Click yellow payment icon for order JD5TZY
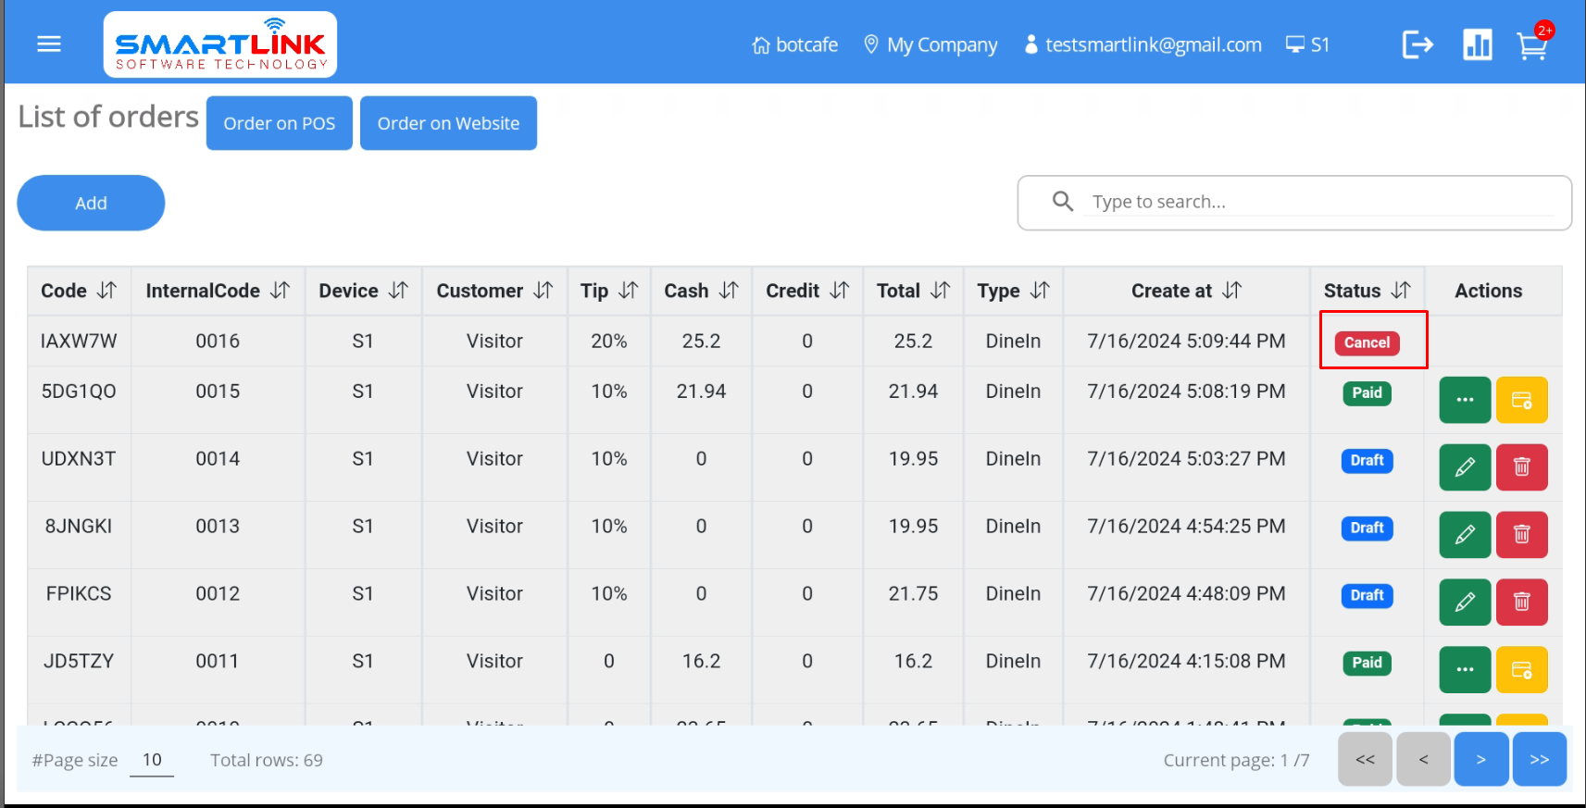 pos(1521,670)
